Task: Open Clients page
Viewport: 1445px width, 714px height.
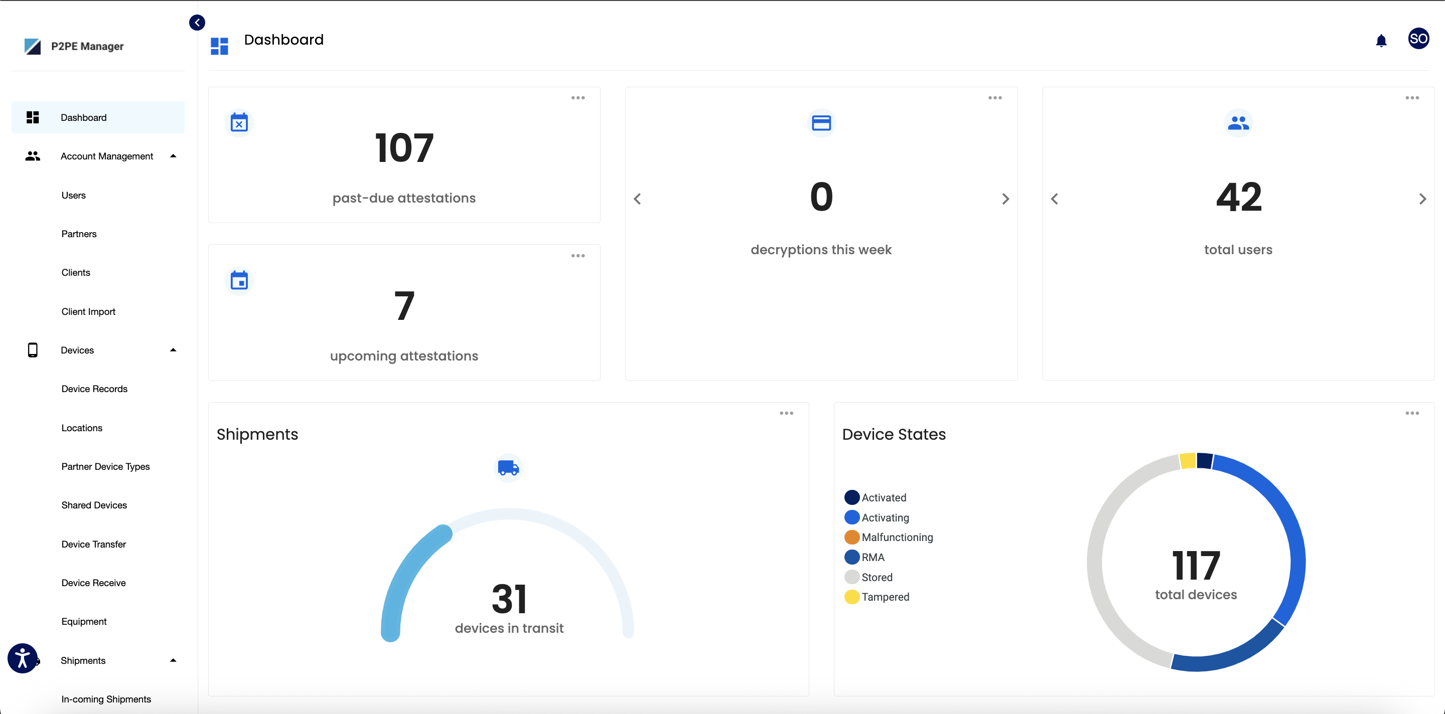Action: pyautogui.click(x=76, y=272)
